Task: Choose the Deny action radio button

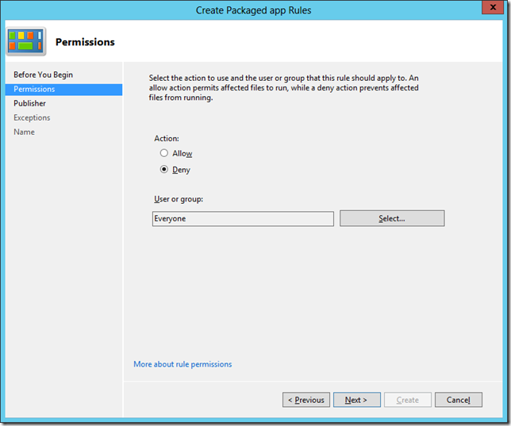Action: pyautogui.click(x=164, y=170)
